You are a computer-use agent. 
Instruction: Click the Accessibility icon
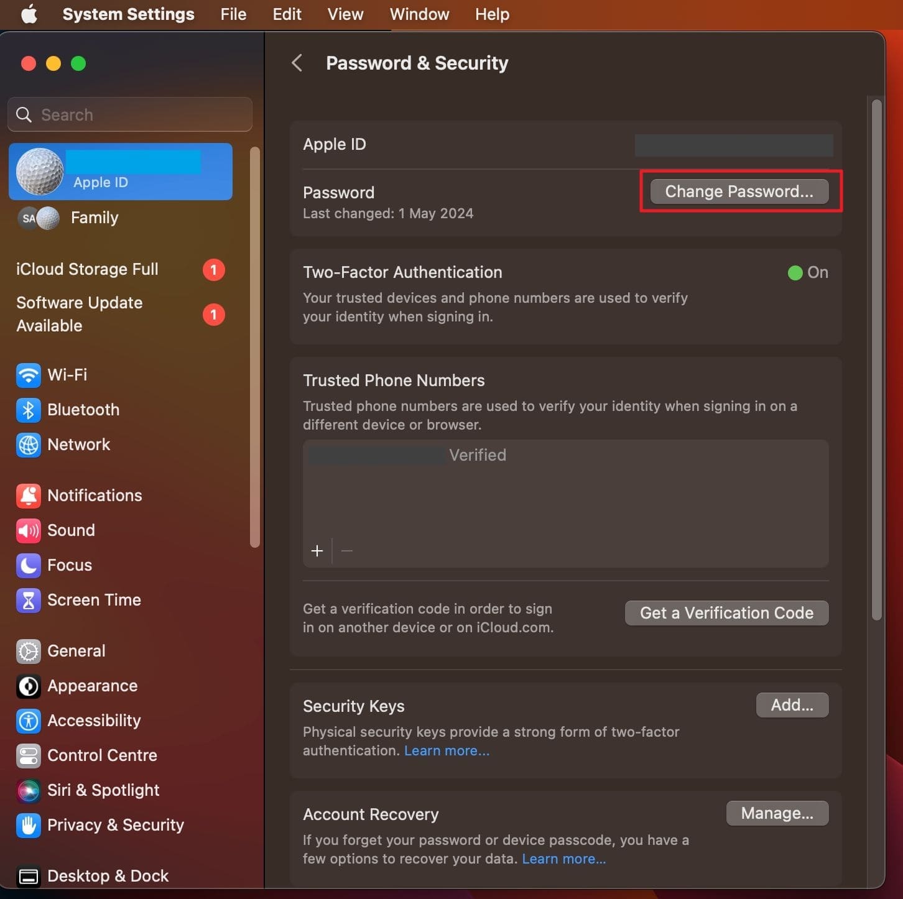point(29,721)
